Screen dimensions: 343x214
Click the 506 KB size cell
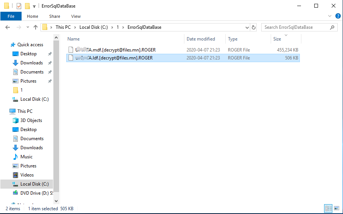point(292,58)
